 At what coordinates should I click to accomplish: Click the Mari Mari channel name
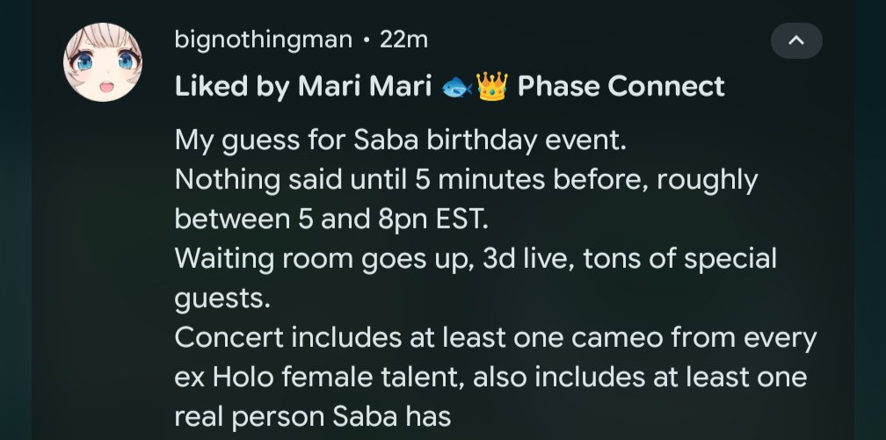pos(365,87)
